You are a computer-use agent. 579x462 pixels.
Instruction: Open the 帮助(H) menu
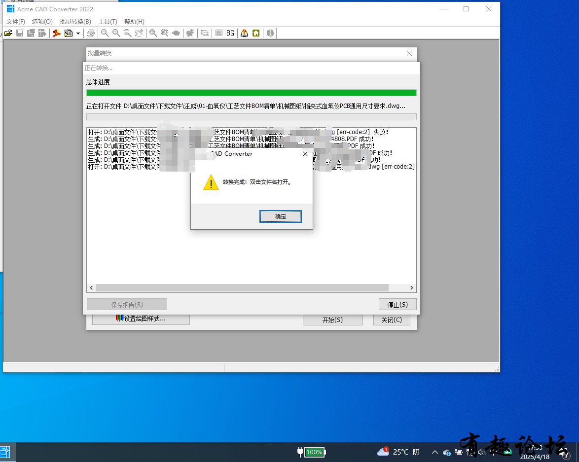coord(134,21)
